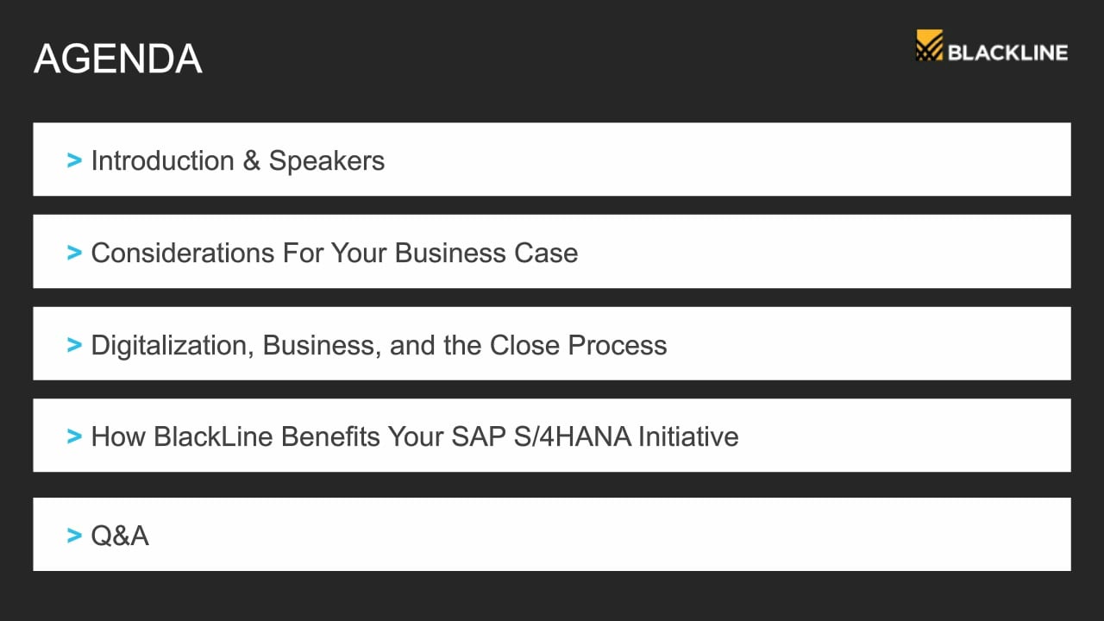This screenshot has height=621, width=1104.
Task: Jump to the Q&A agenda entry
Action: click(x=552, y=534)
